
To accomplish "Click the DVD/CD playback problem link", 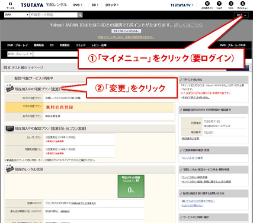I will 198,201.
